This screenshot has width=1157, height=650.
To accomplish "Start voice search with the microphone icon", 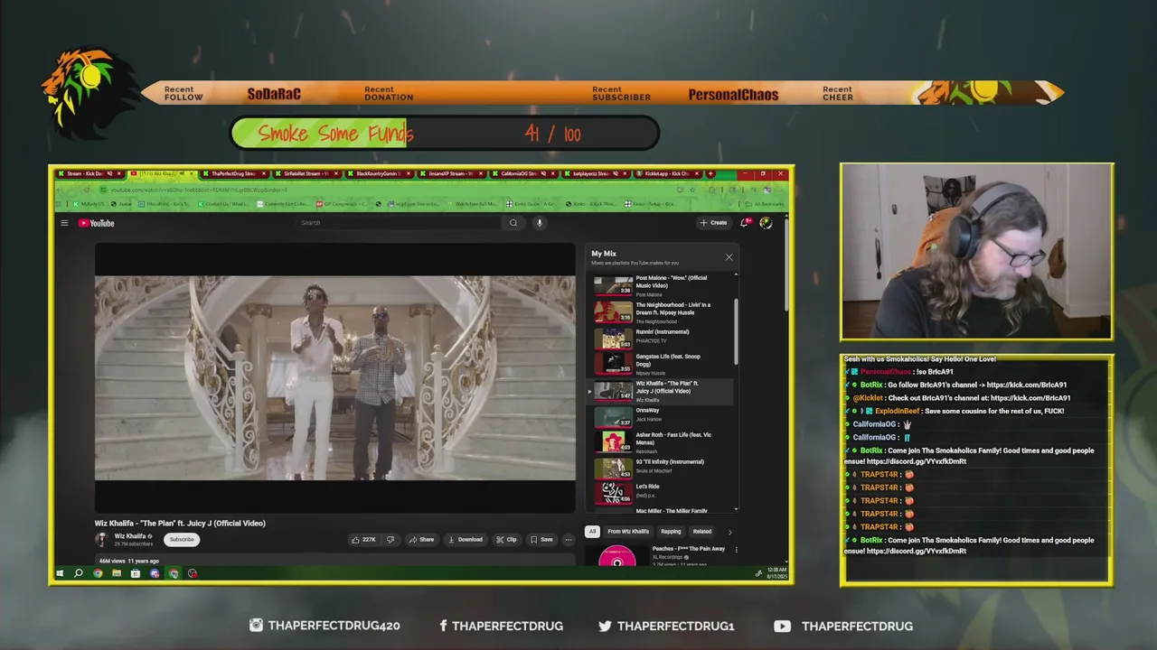I will tap(540, 223).
